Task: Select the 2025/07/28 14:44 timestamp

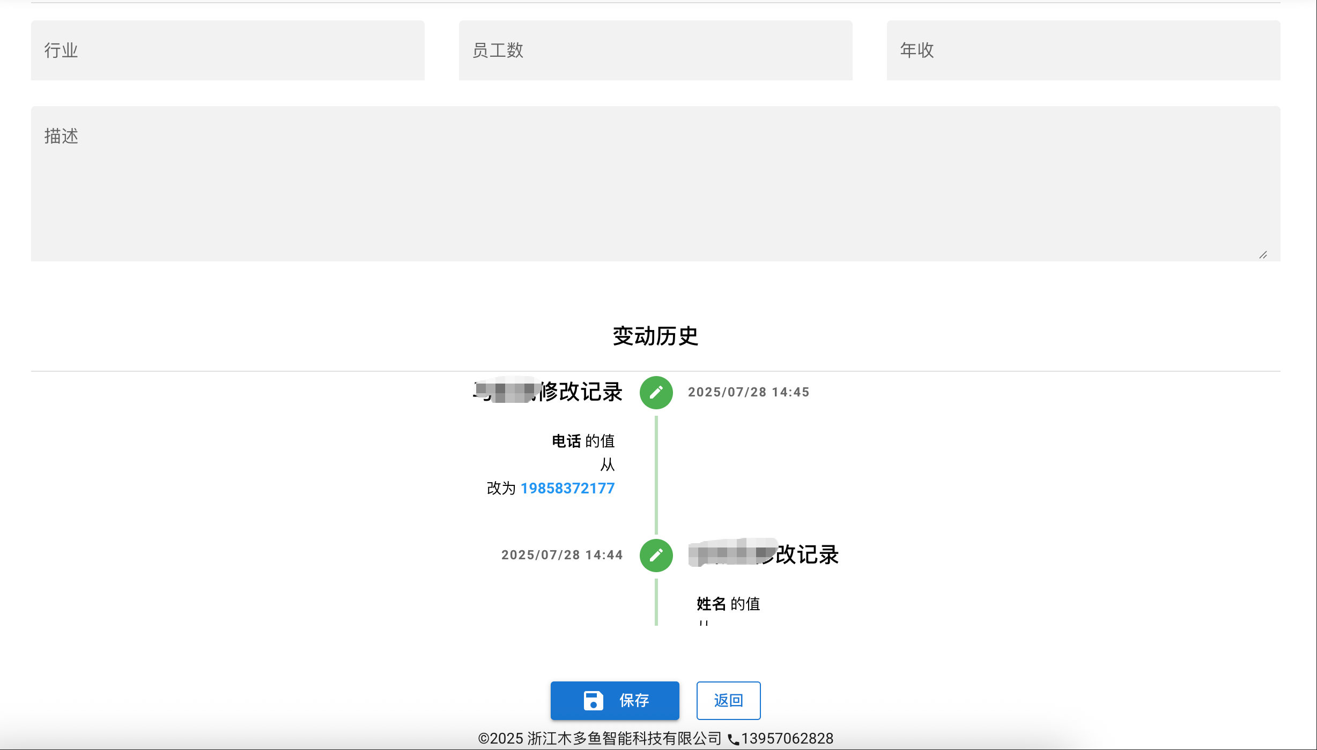Action: click(562, 555)
